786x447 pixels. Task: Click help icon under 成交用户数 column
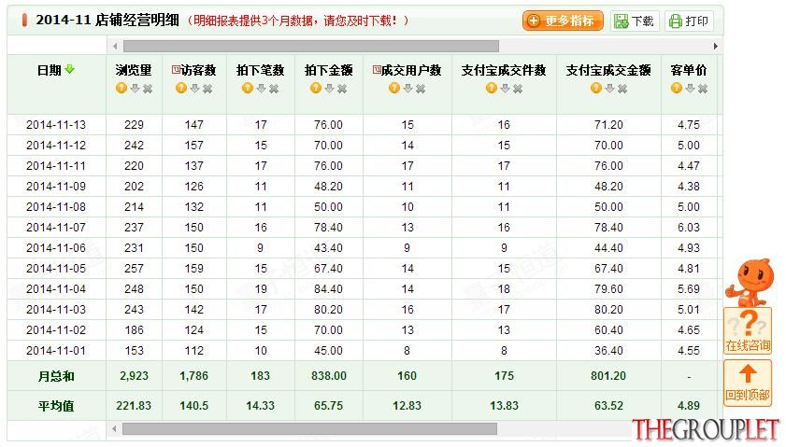394,88
